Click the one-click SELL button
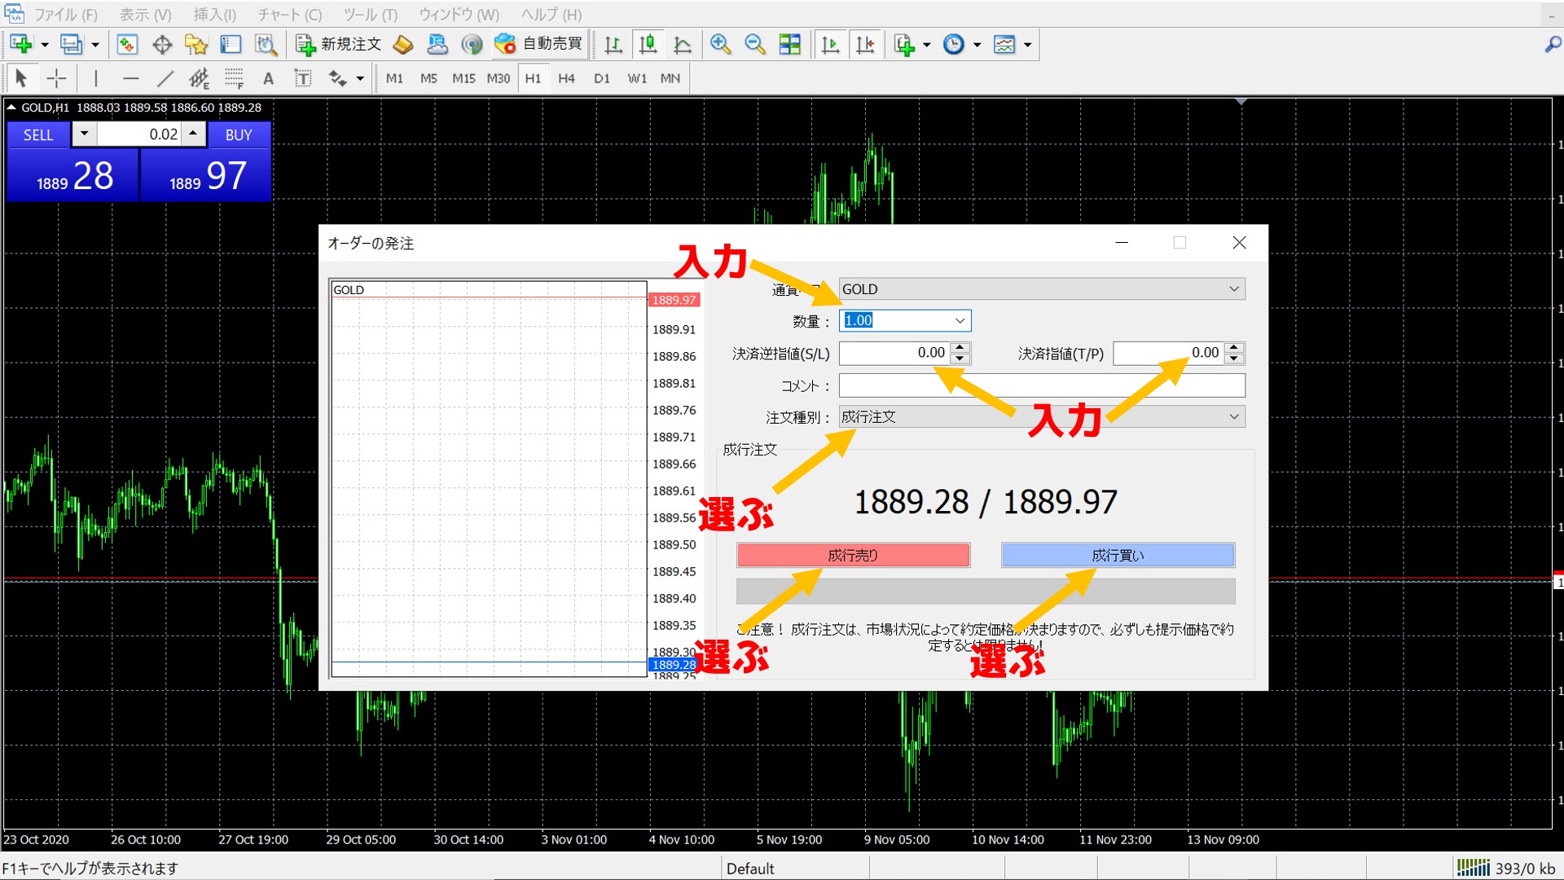1564x880 pixels. pos(37,134)
